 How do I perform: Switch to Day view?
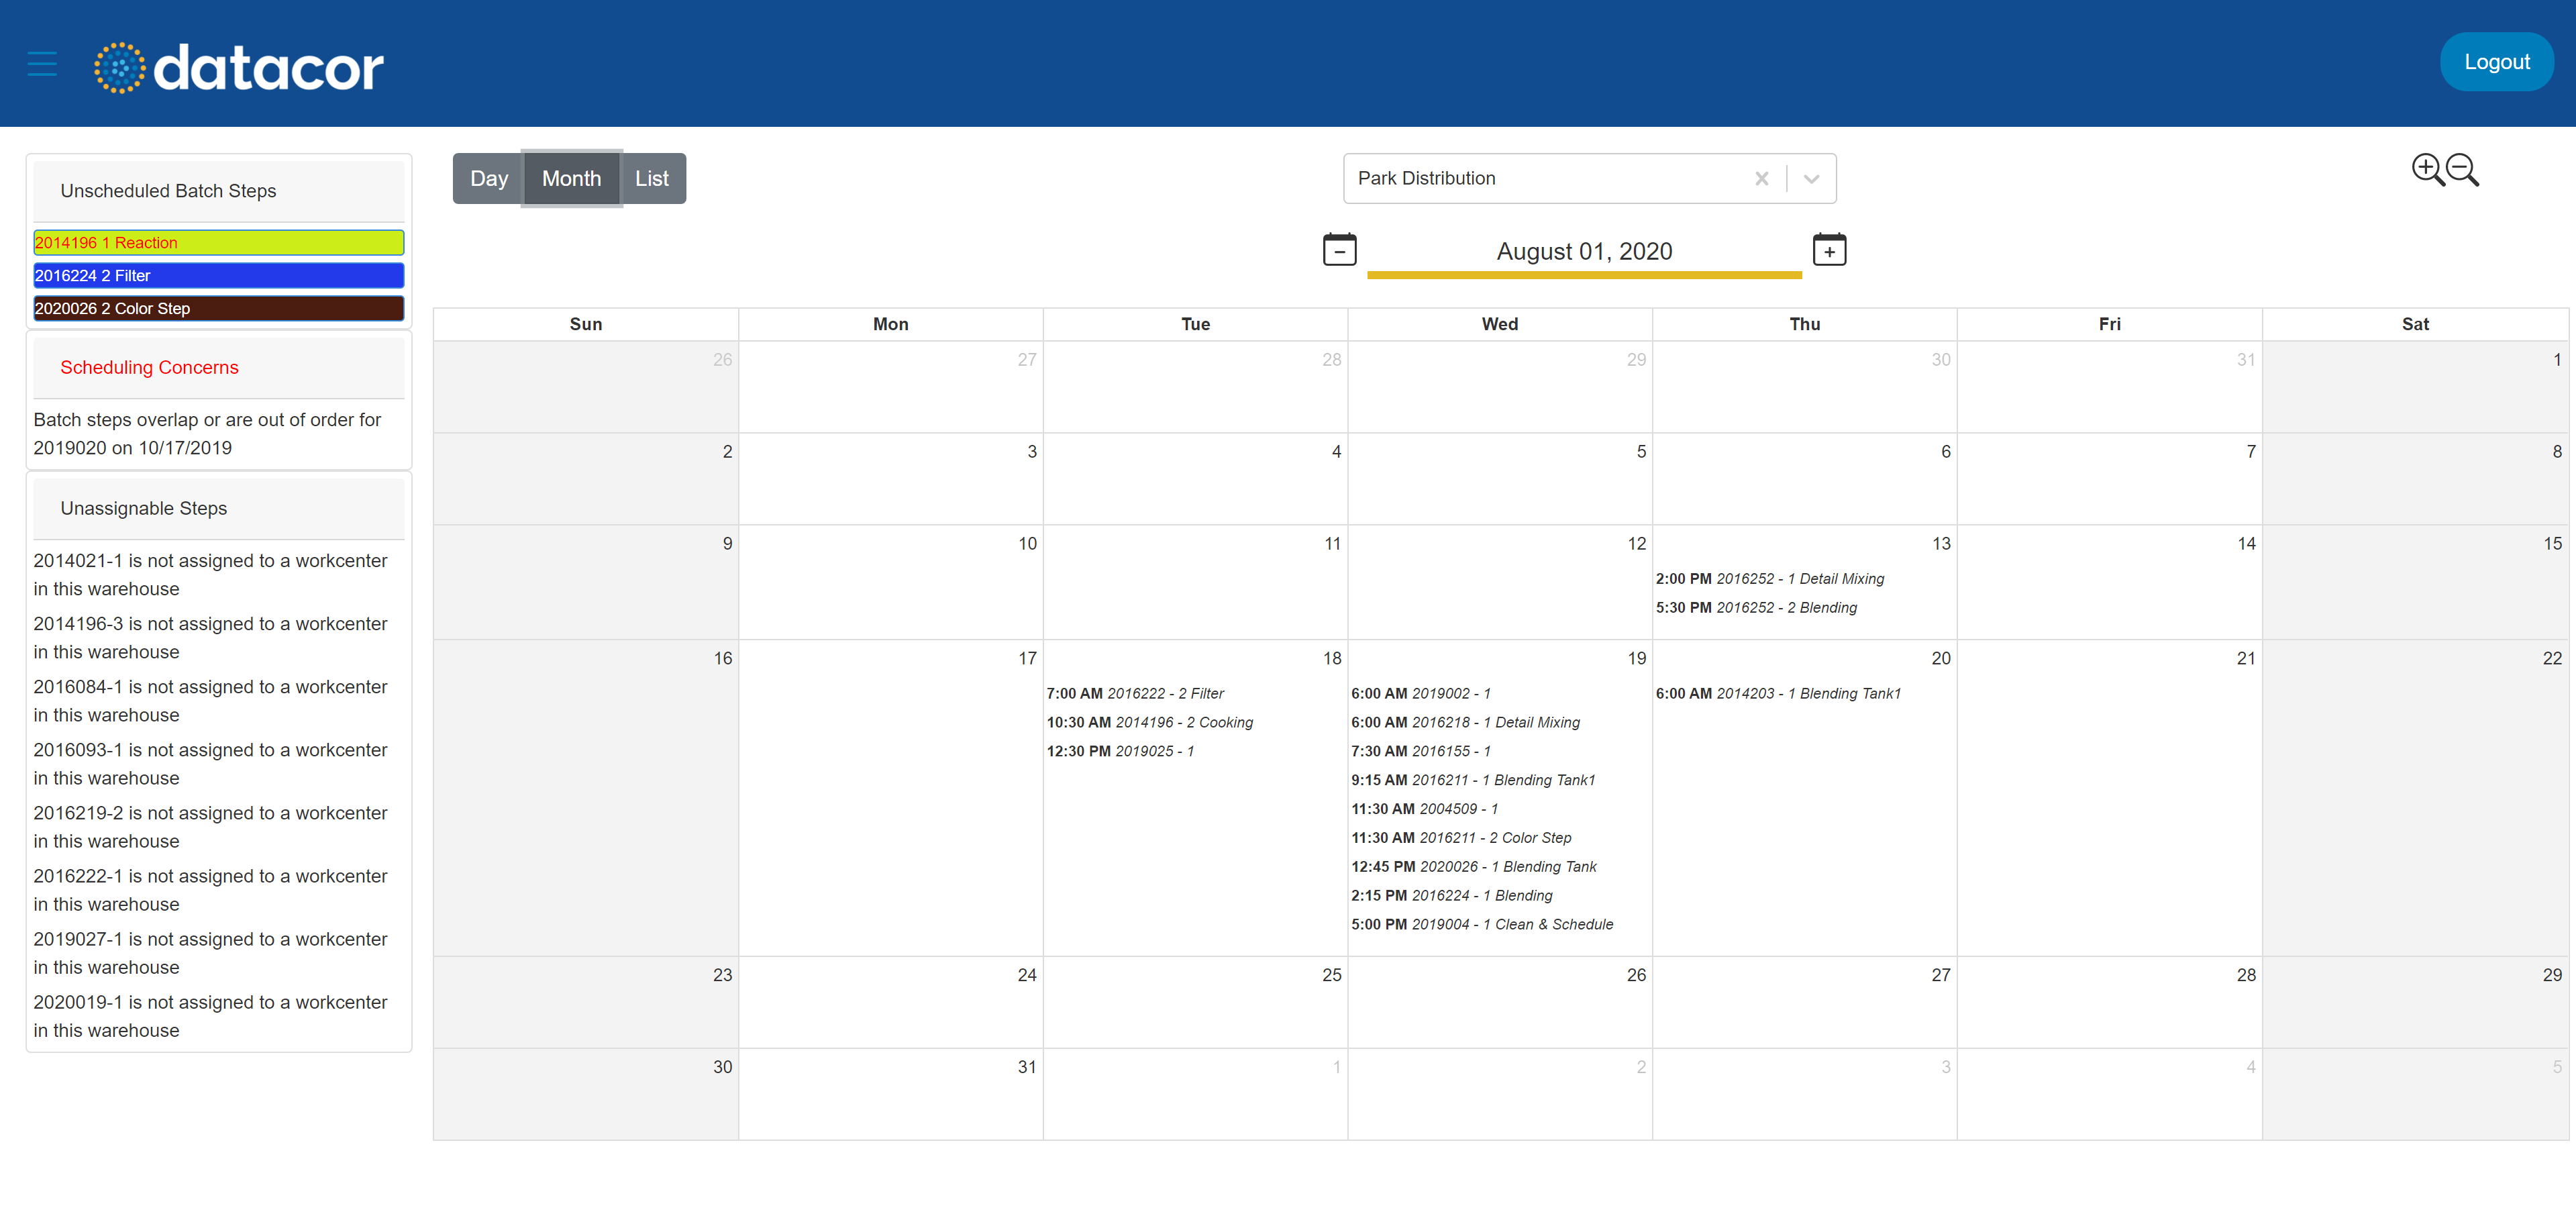coord(489,178)
